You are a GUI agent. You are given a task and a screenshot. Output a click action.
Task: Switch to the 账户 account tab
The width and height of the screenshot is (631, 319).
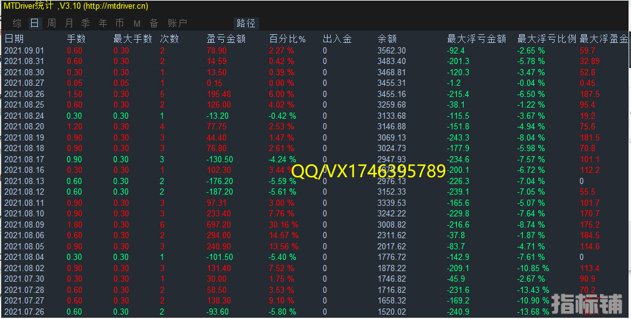[x=177, y=23]
